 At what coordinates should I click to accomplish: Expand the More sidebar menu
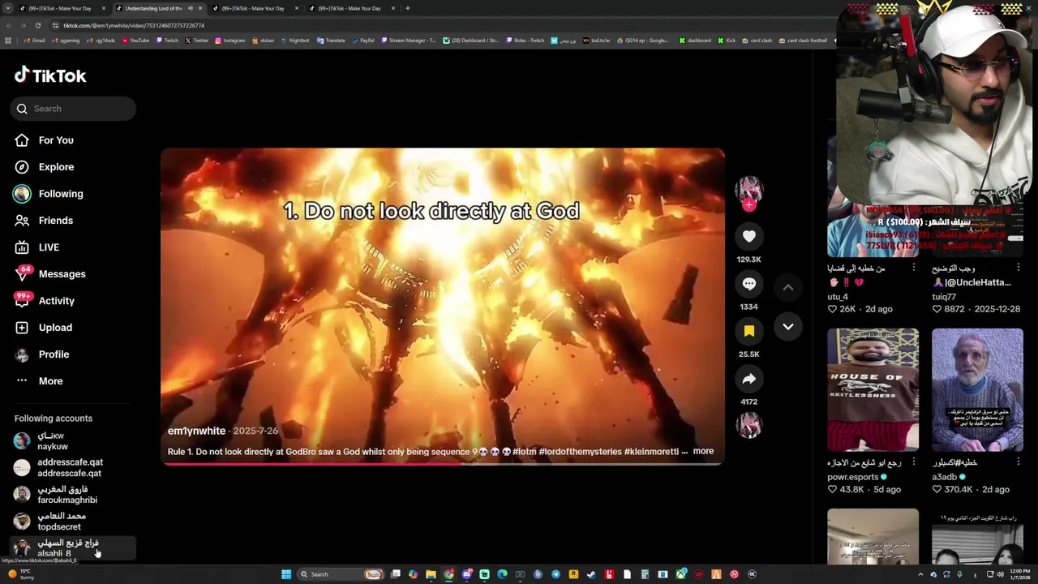click(x=50, y=381)
